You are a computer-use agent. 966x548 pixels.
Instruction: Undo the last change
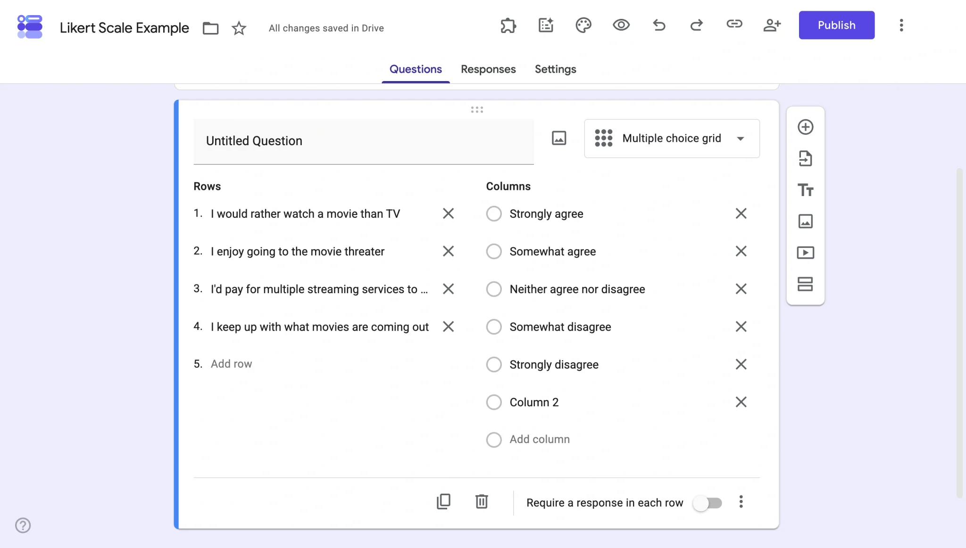pyautogui.click(x=659, y=25)
